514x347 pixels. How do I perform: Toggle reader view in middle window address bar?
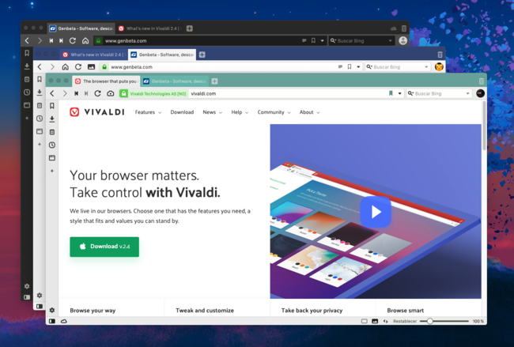(x=340, y=67)
